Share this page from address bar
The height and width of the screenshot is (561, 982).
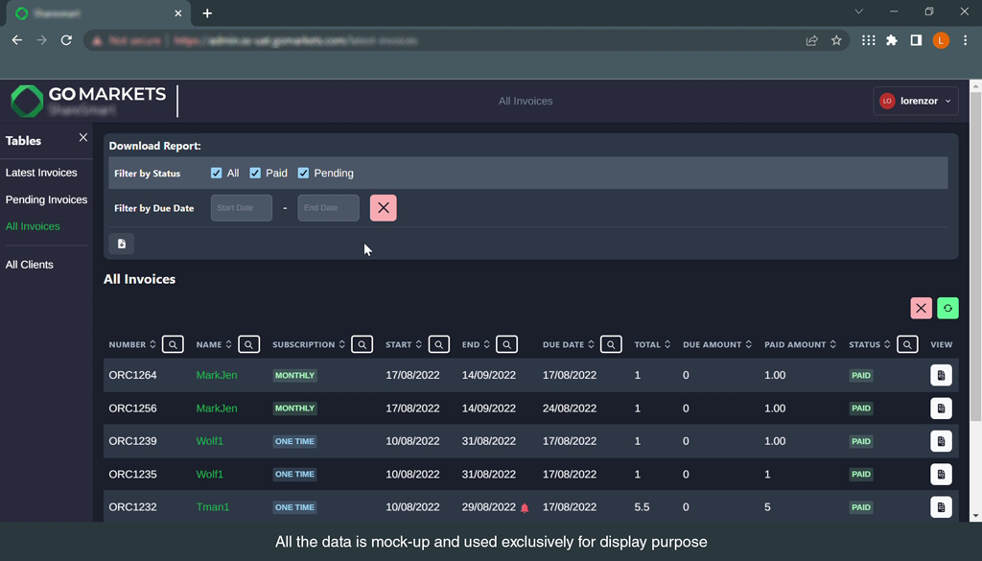[x=811, y=40]
